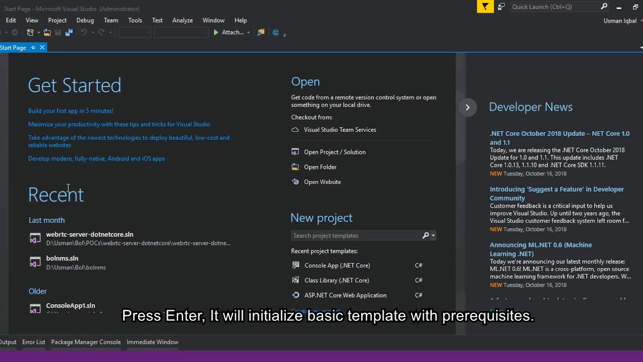Open 'Develop modern, fully-native, Android and iOS apps' link
This screenshot has width=643, height=362.
pos(96,158)
